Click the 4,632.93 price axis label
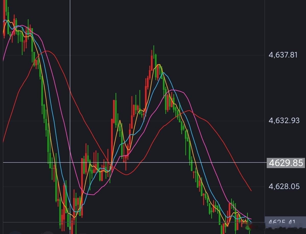Screen dimensions: 306x234 point(284,120)
